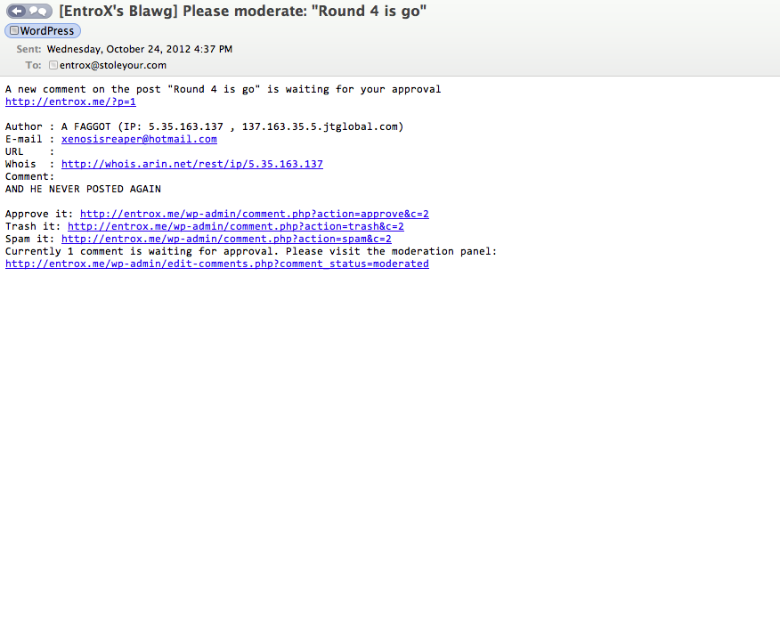
Task: Toggle the status box beside entrox@stoleyour.com
Action: click(53, 65)
